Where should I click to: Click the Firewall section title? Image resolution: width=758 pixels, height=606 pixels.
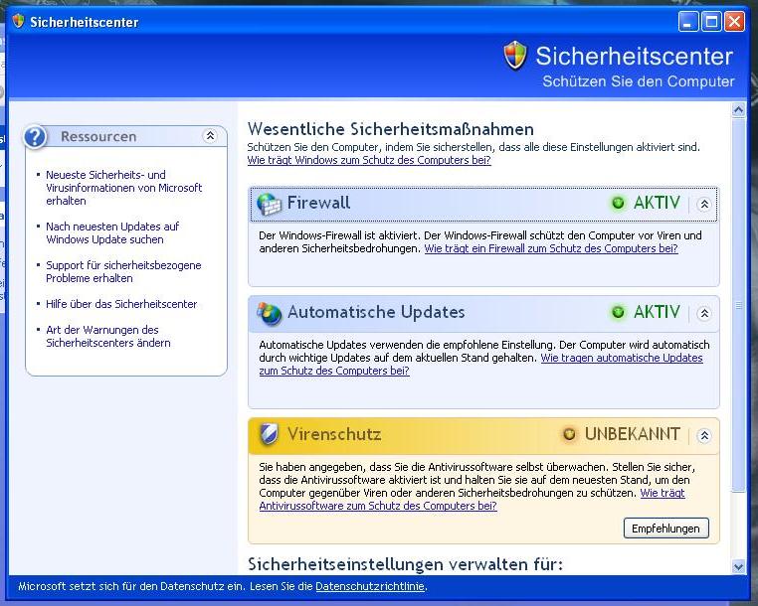point(318,203)
